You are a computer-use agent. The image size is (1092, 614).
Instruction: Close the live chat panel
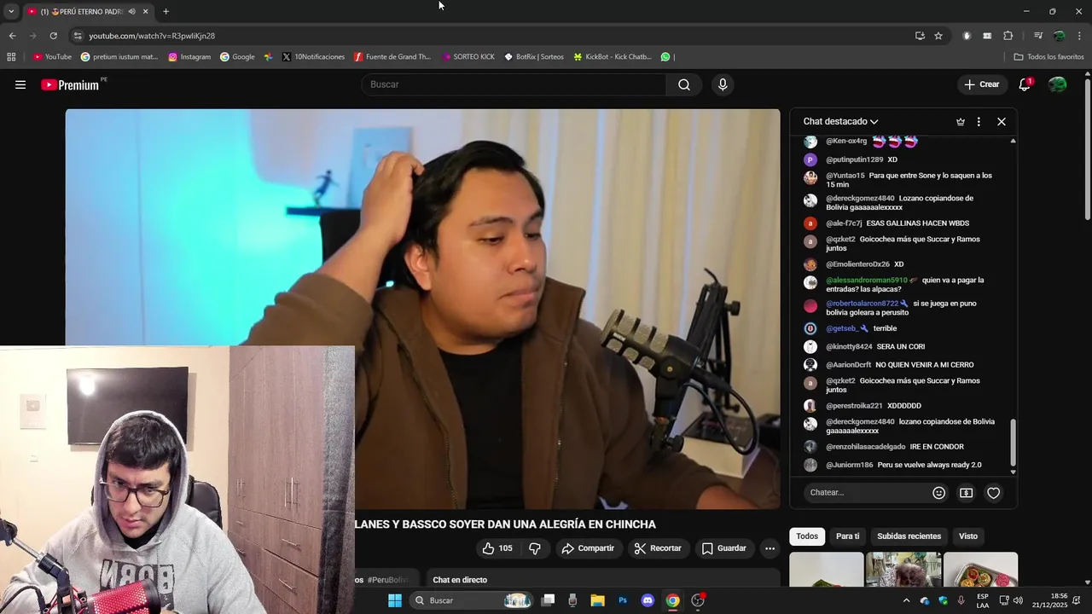pyautogui.click(x=1002, y=122)
